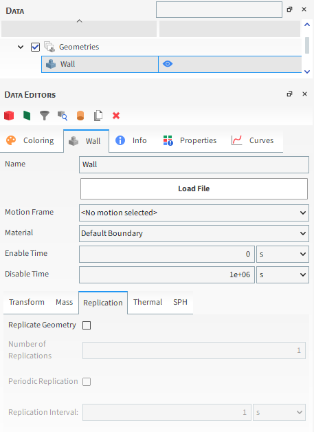Close the Data panel
The width and height of the screenshot is (314, 432).
point(304,10)
